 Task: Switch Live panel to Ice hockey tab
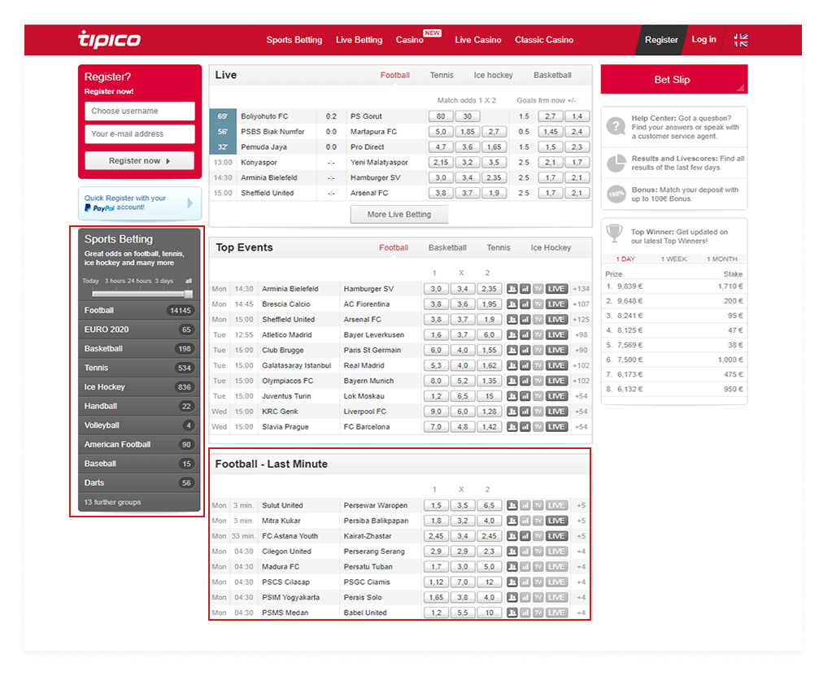point(493,75)
